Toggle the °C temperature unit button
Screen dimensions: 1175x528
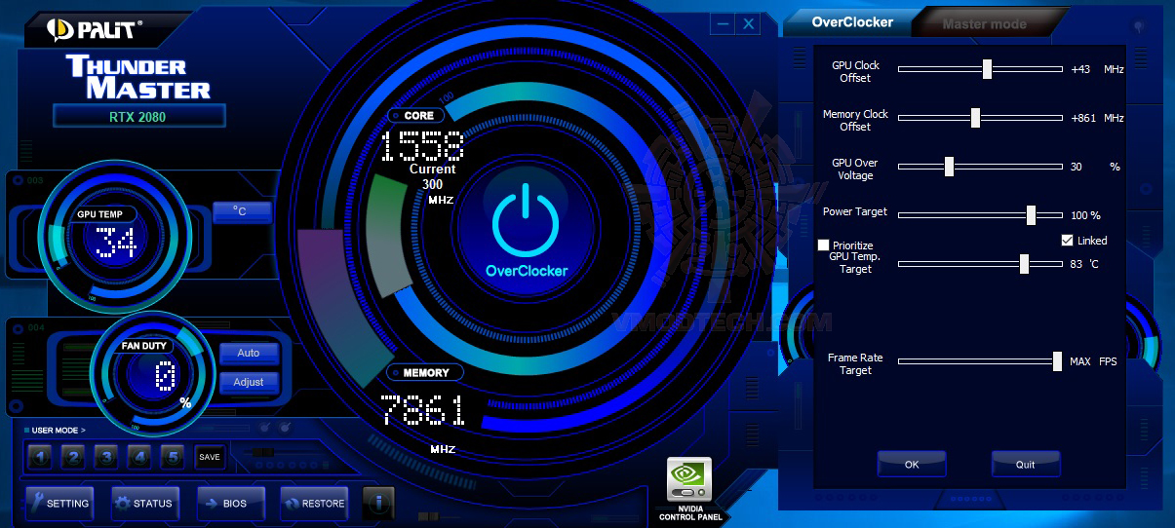(243, 211)
